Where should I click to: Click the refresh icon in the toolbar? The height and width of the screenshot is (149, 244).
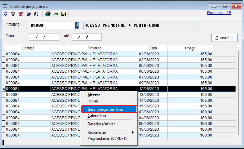[x=5, y=14]
